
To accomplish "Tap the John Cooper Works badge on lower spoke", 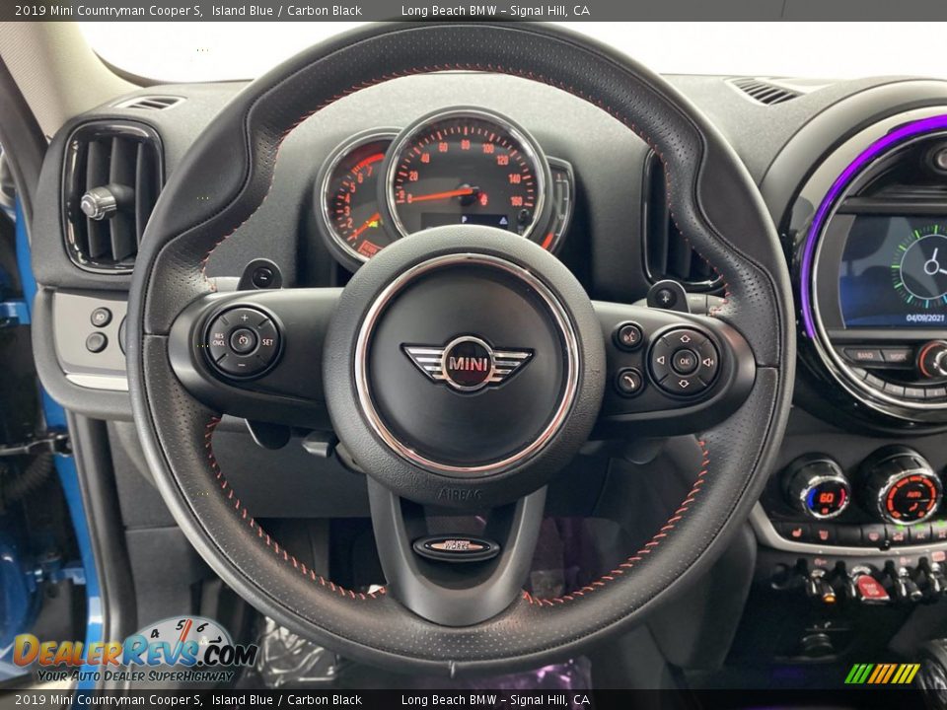I will 457,547.
